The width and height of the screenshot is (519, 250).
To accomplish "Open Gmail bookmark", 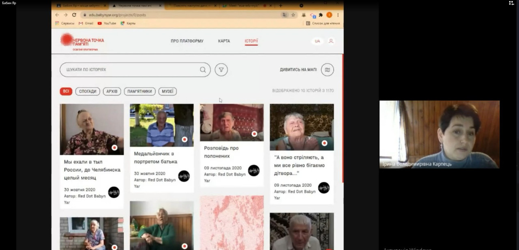I will pyautogui.click(x=86, y=23).
